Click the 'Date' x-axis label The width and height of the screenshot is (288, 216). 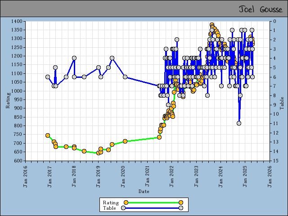coord(144,191)
